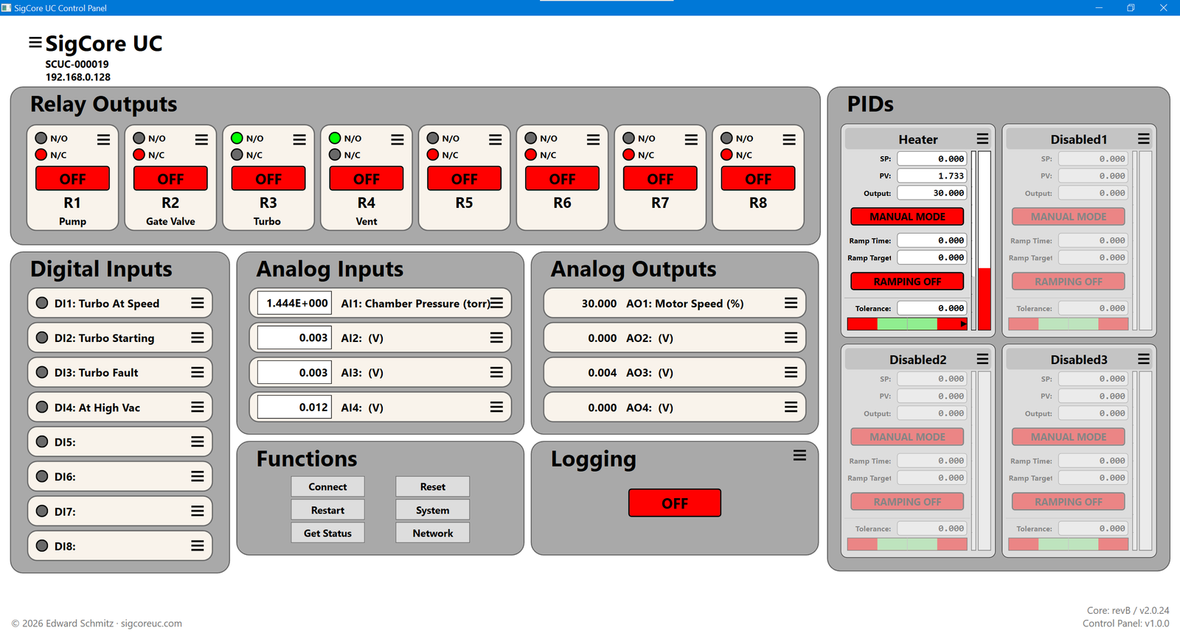Open the AO4 menu icon
This screenshot has width=1180, height=636.
791,407
